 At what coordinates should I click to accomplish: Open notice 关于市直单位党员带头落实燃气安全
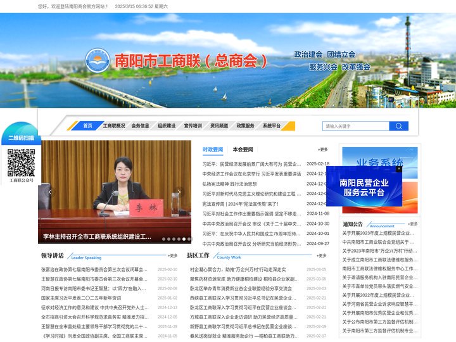click(x=380, y=286)
